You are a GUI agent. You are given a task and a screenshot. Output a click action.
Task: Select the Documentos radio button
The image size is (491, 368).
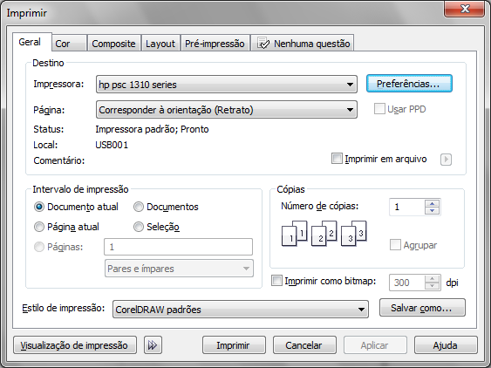point(139,207)
